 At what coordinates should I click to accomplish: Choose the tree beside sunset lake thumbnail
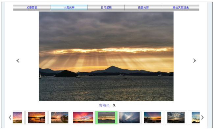60,117
